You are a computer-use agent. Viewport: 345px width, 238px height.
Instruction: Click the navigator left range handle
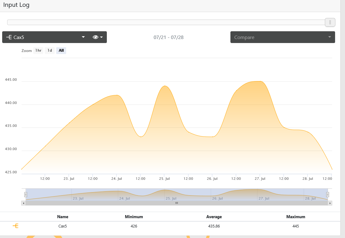click(x=26, y=194)
